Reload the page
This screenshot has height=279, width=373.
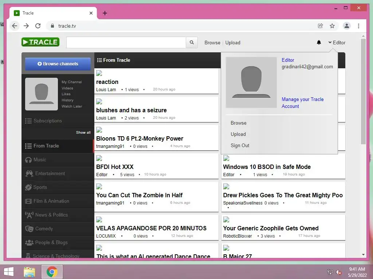click(38, 26)
